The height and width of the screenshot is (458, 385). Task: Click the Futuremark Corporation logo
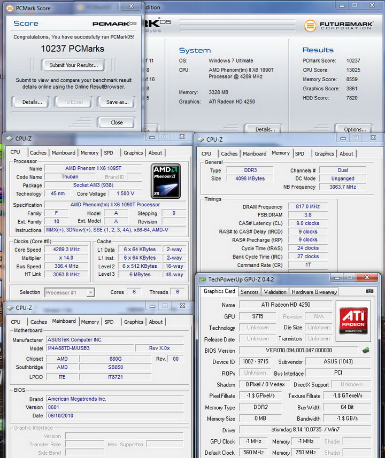pos(339,26)
